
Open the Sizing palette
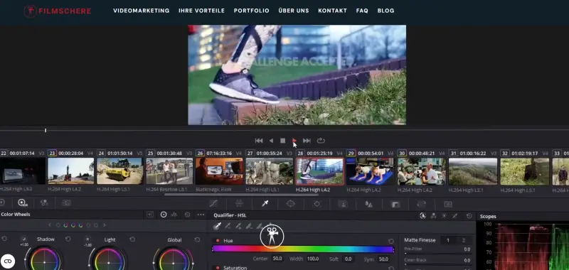click(421, 204)
